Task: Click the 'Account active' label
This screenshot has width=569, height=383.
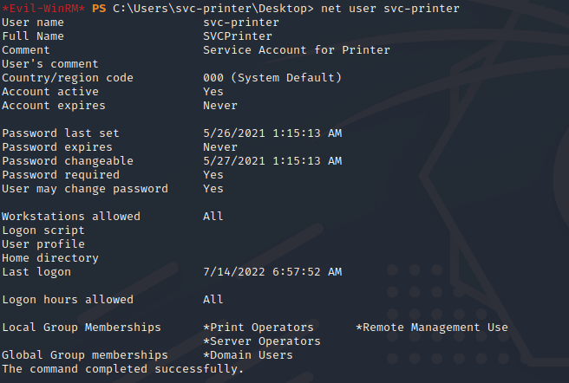Action: [50, 92]
